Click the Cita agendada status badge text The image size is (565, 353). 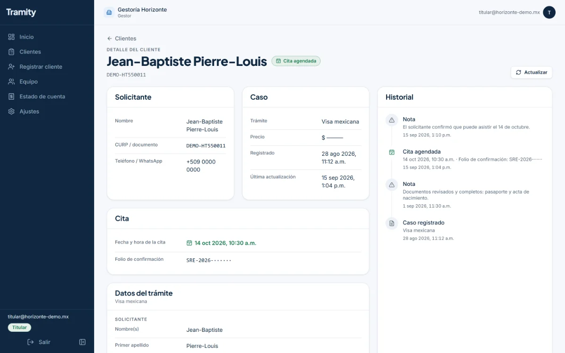point(300,61)
